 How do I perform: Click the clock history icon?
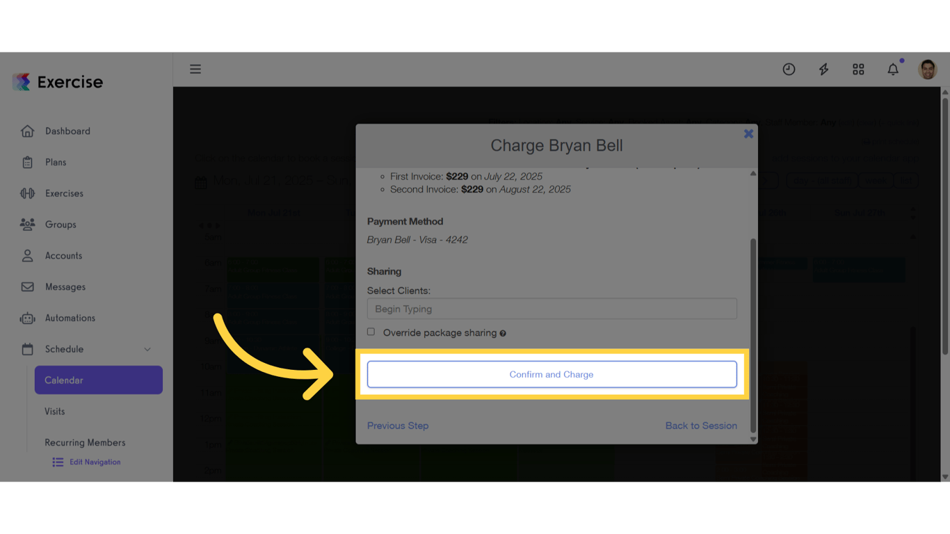coord(789,69)
